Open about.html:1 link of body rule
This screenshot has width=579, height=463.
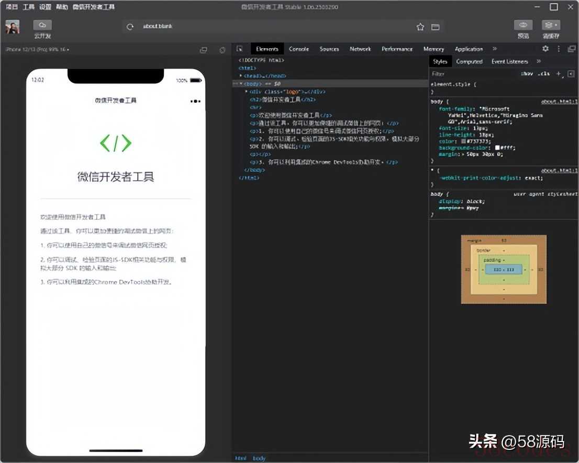(559, 102)
